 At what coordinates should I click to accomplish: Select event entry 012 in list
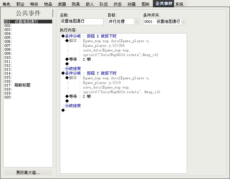coord(28,65)
